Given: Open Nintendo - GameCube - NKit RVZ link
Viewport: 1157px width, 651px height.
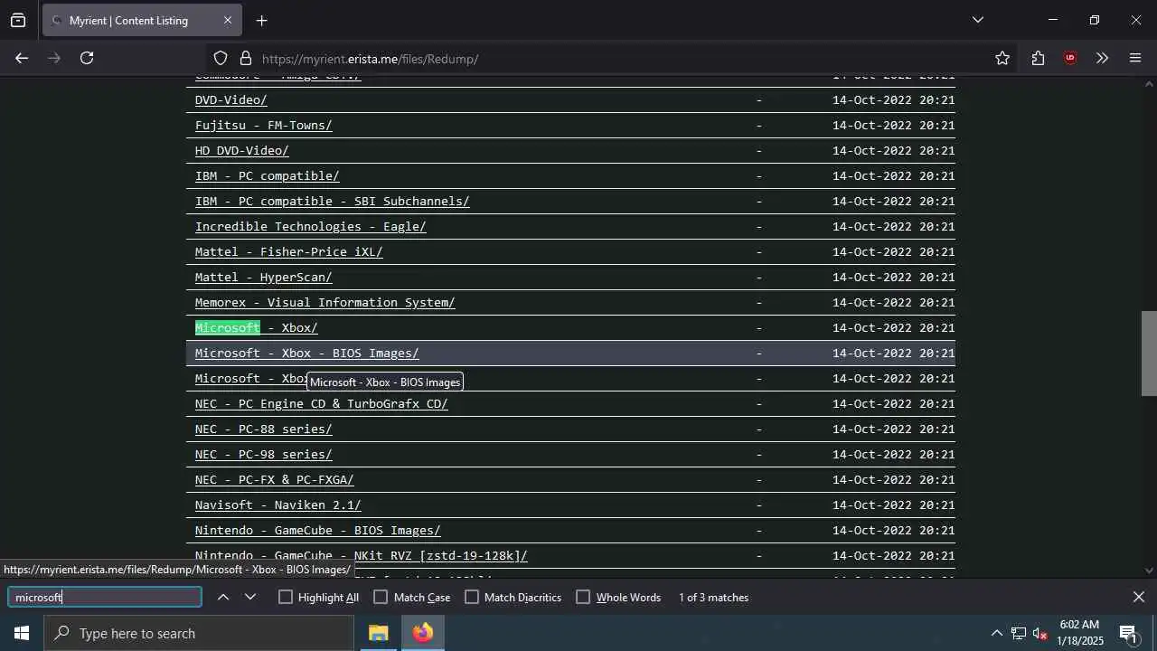Looking at the screenshot, I should click(x=361, y=555).
